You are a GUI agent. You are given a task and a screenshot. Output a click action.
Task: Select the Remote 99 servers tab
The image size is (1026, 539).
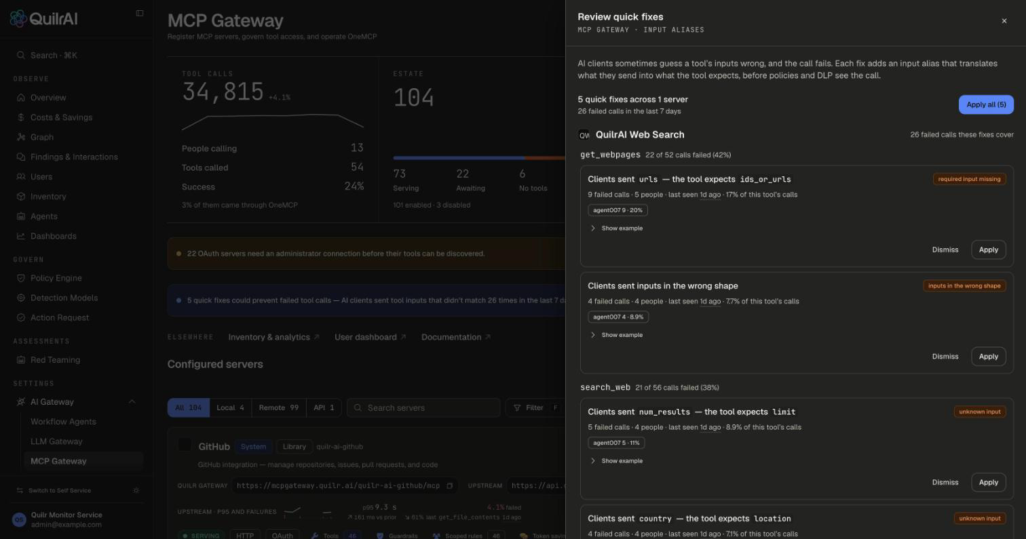click(278, 407)
